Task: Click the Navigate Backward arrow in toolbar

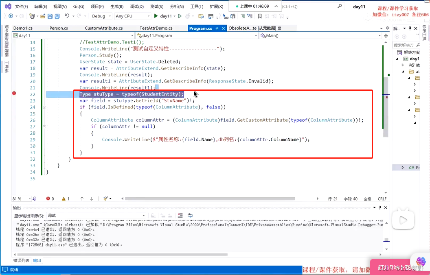Action: point(11,16)
